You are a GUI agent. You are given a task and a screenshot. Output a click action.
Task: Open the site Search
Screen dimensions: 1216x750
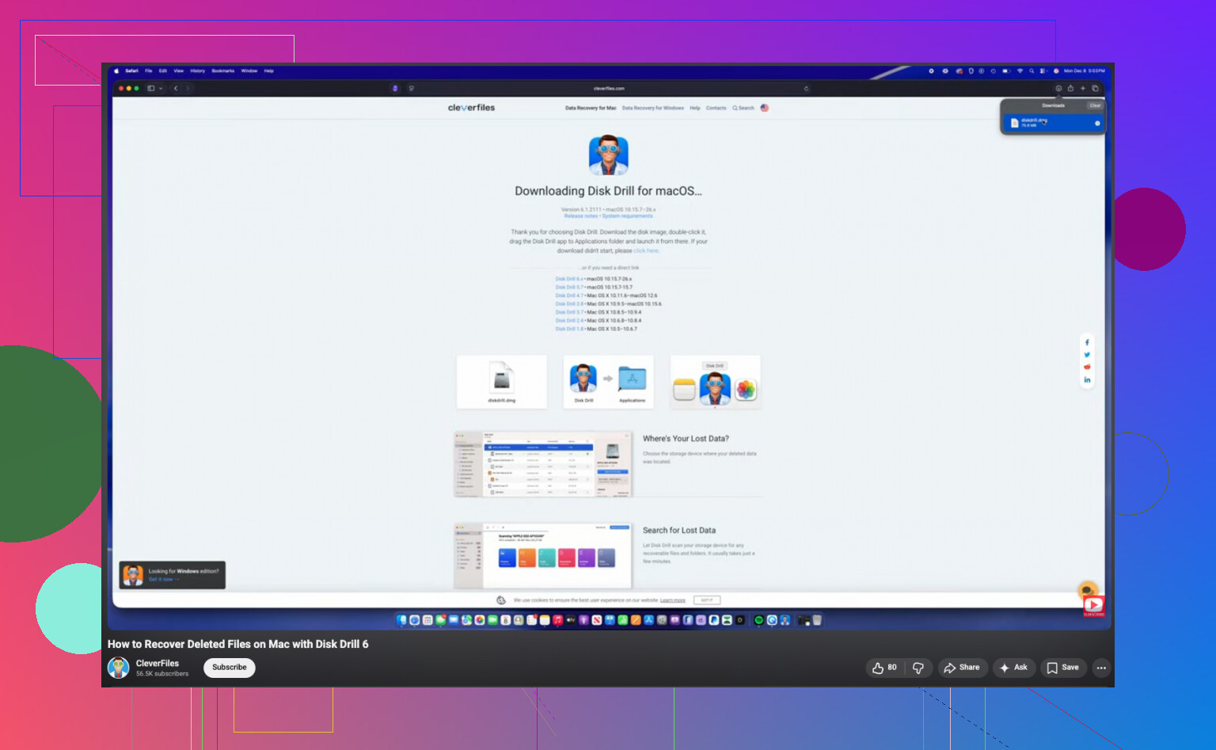pos(743,108)
